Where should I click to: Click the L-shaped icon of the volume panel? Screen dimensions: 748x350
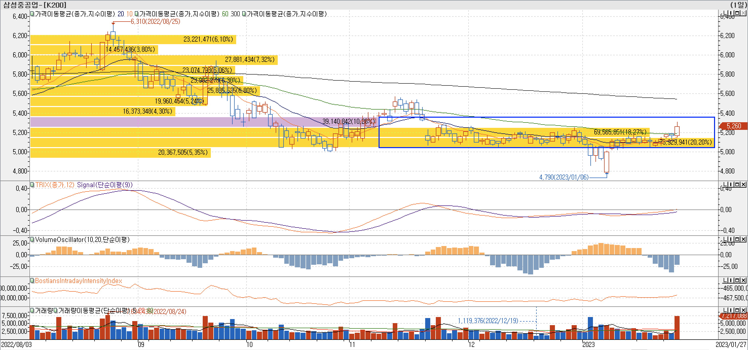coord(725,310)
